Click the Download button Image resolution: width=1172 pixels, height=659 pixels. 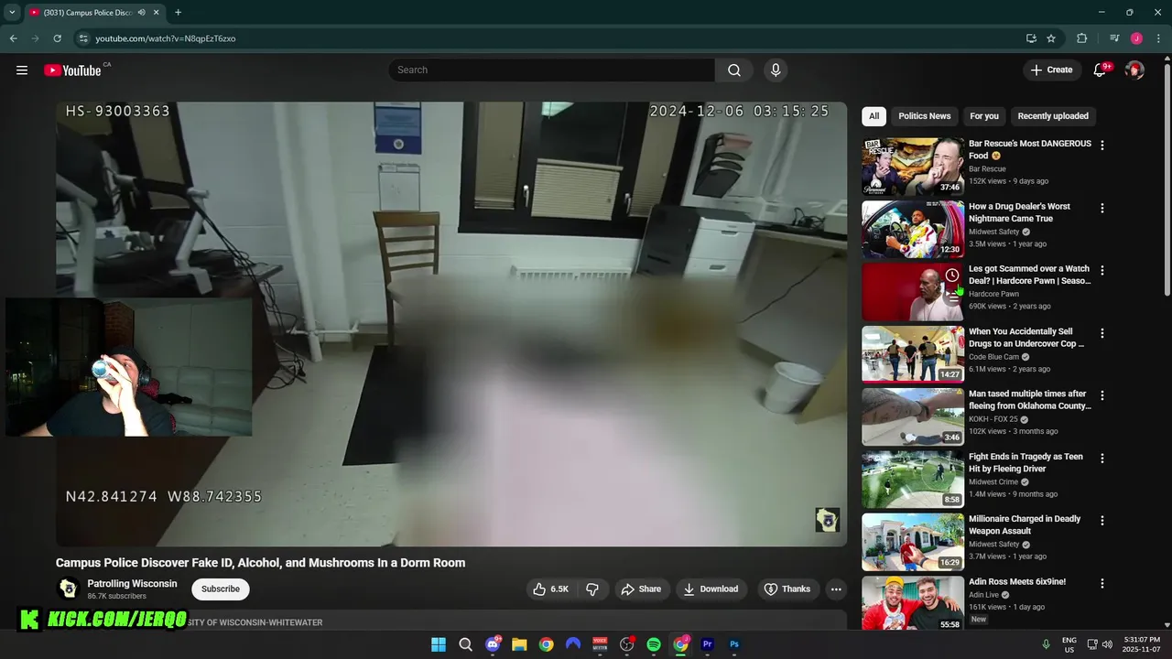pos(711,589)
